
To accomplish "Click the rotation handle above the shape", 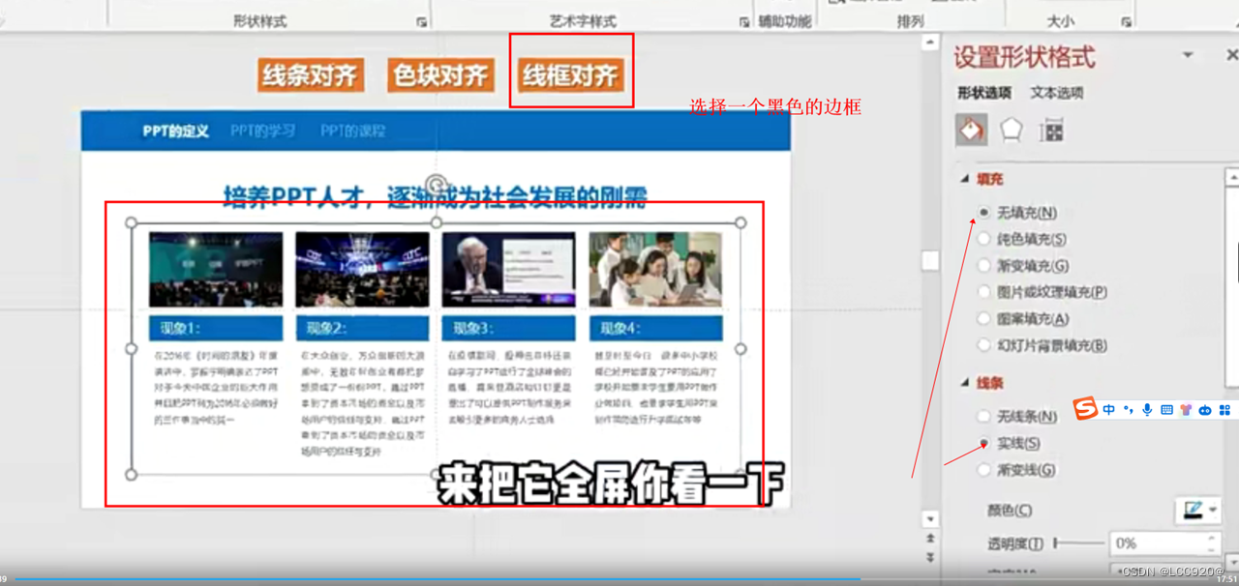I will coord(437,183).
